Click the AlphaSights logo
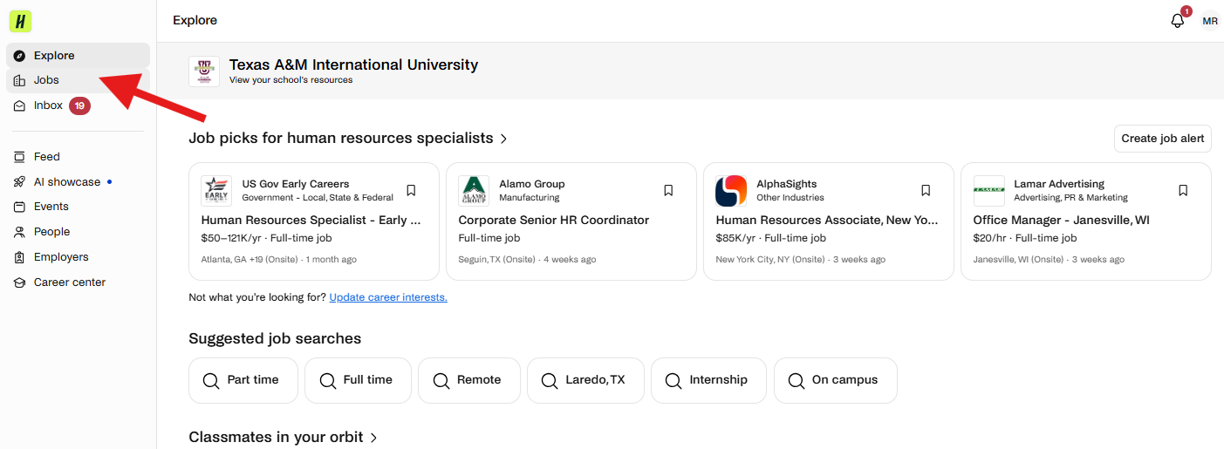1224x449 pixels. [731, 191]
